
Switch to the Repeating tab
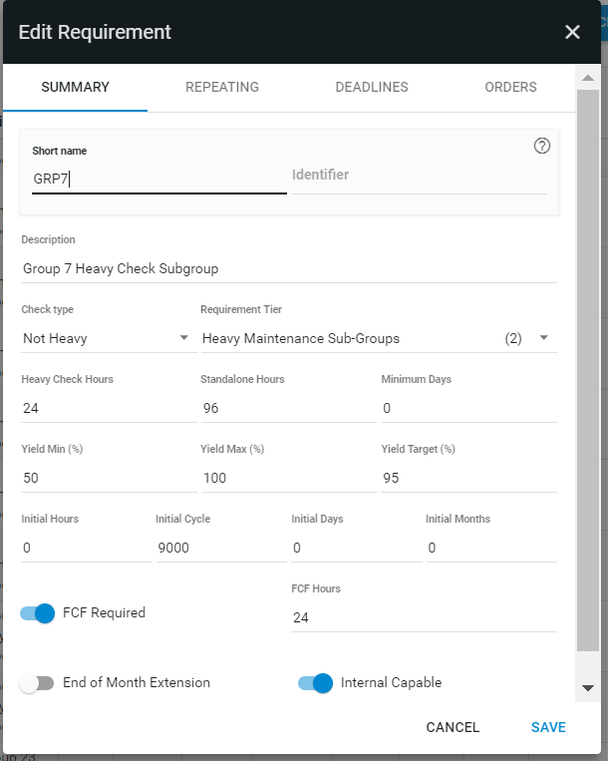[222, 87]
